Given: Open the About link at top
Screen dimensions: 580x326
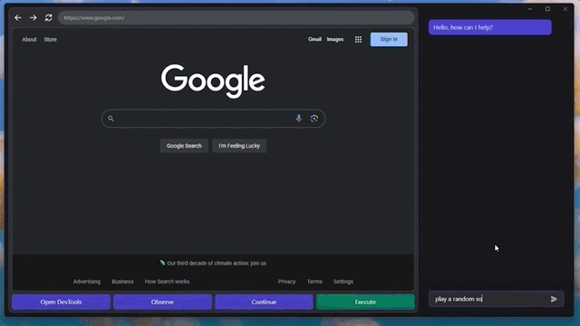Looking at the screenshot, I should tap(29, 40).
